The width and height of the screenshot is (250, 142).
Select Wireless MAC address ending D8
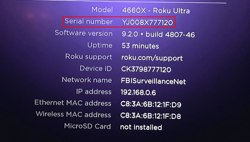[150, 116]
